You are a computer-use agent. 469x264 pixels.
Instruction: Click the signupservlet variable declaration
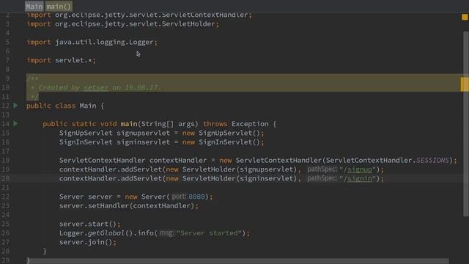144,133
